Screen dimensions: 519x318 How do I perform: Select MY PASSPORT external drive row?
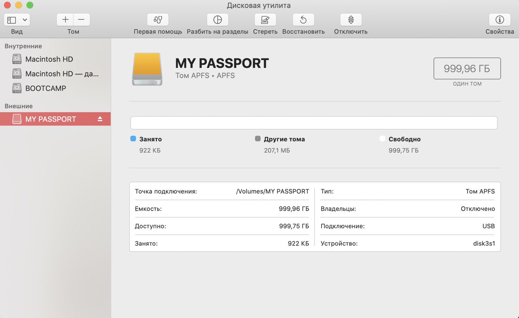(55, 119)
